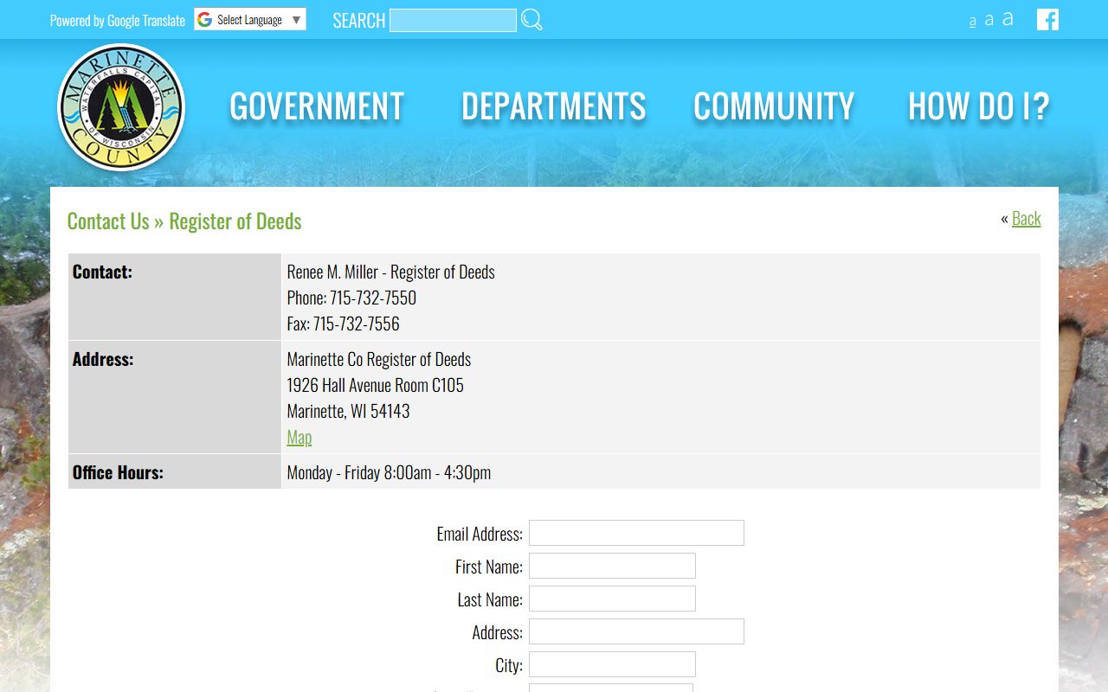The height and width of the screenshot is (692, 1108).
Task: Click into the First Name field
Action: [612, 566]
